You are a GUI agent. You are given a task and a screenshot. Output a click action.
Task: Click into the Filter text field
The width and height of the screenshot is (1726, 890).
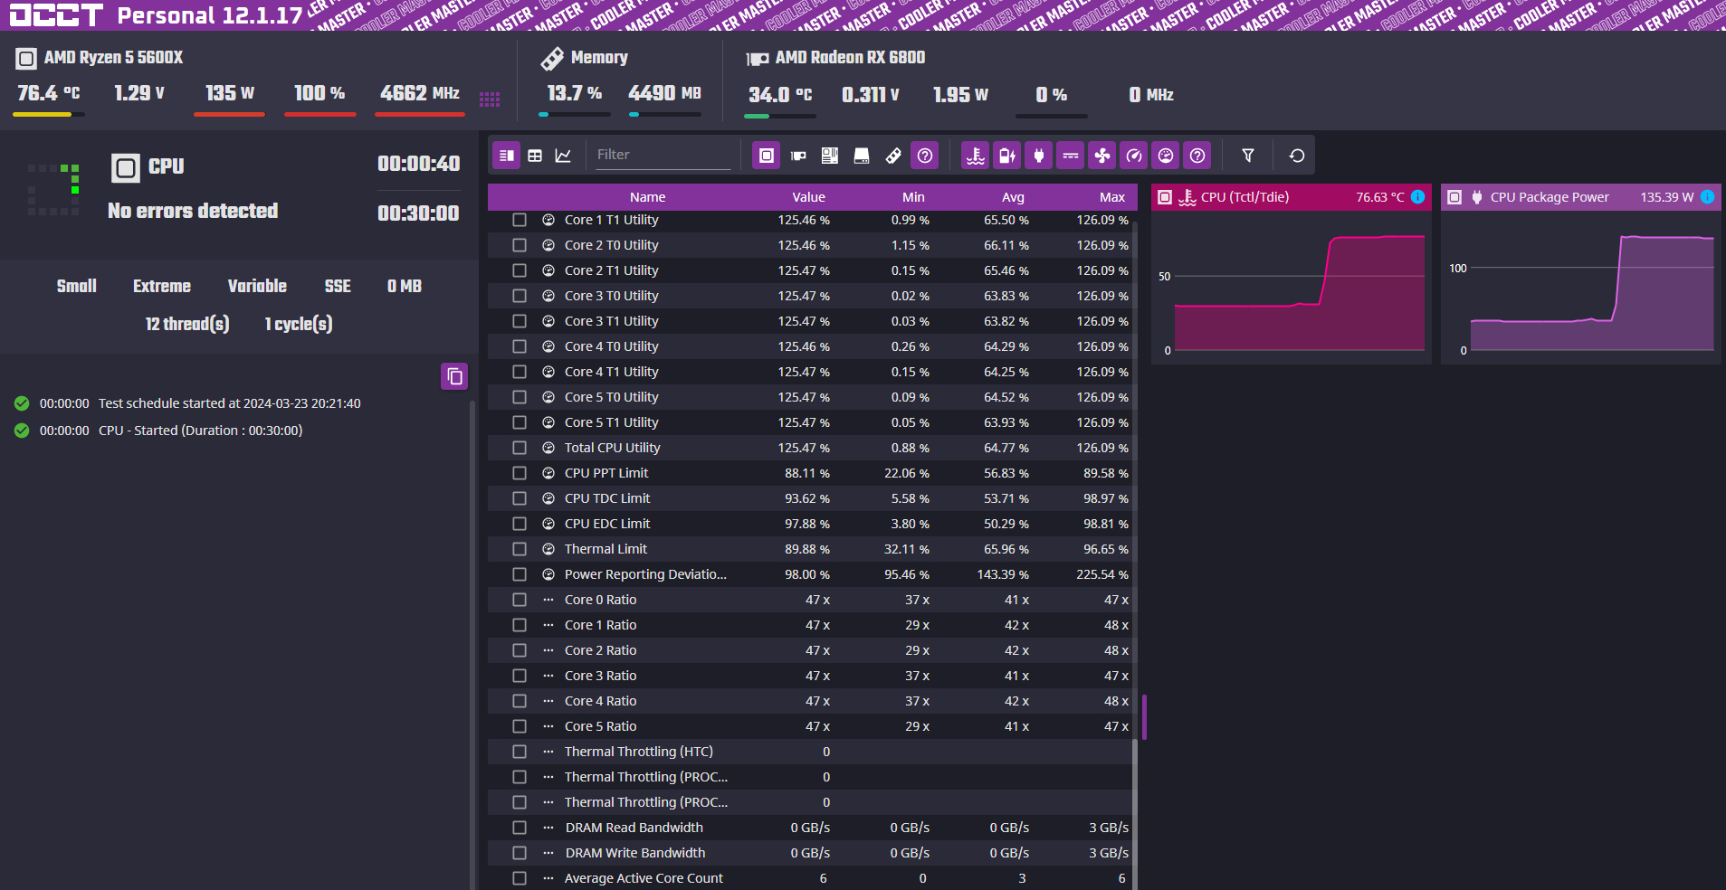662,155
